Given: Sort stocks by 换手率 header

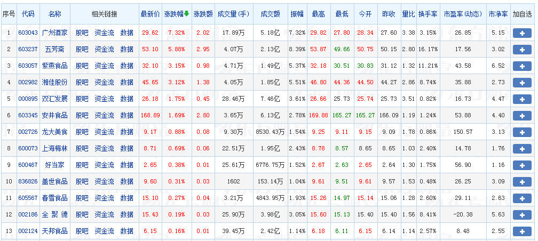Looking at the screenshot, I should [428, 13].
